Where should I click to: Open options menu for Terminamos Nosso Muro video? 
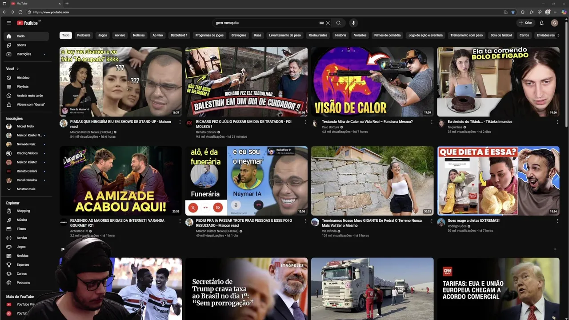[x=432, y=221]
